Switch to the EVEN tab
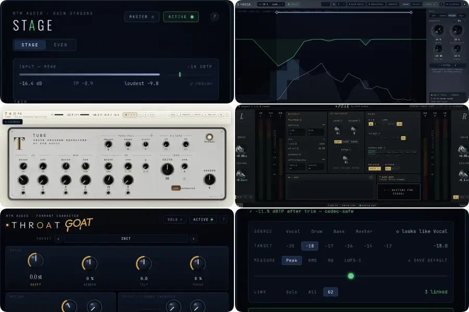 (x=60, y=45)
